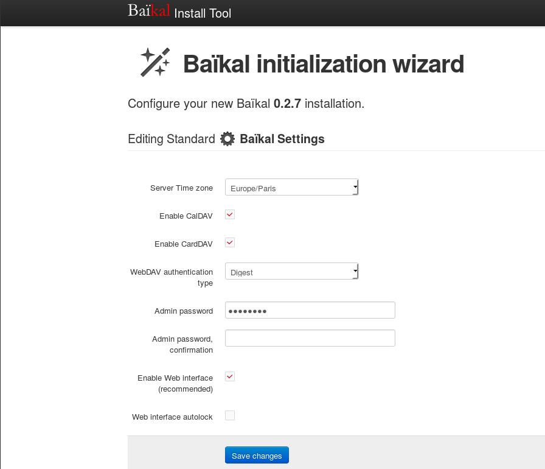545x469 pixels.
Task: Expand the WebDAV authentication type dropdown
Action: [x=291, y=271]
